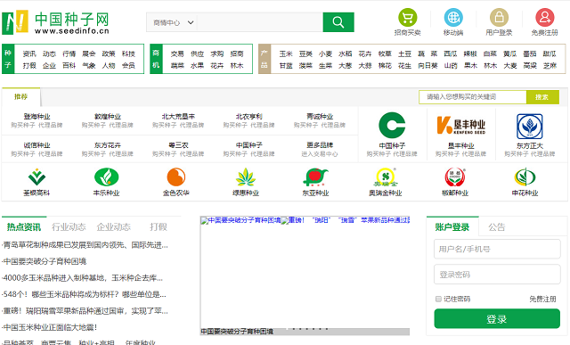The image size is (570, 345).
Task: Open 行情 in the 种子 menu
Action: coord(69,53)
